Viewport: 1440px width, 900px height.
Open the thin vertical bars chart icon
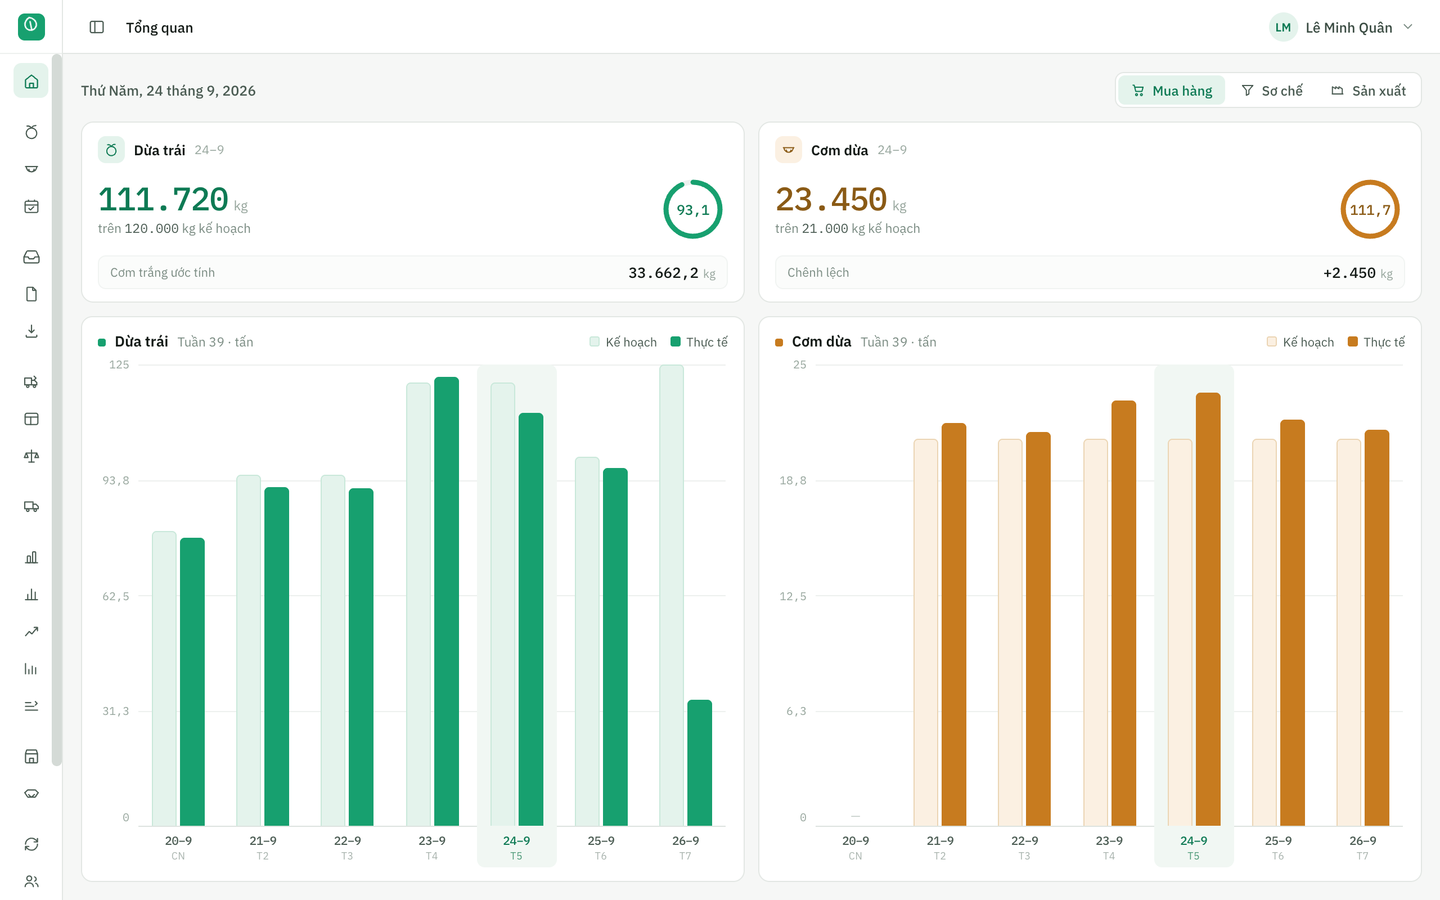[31, 669]
